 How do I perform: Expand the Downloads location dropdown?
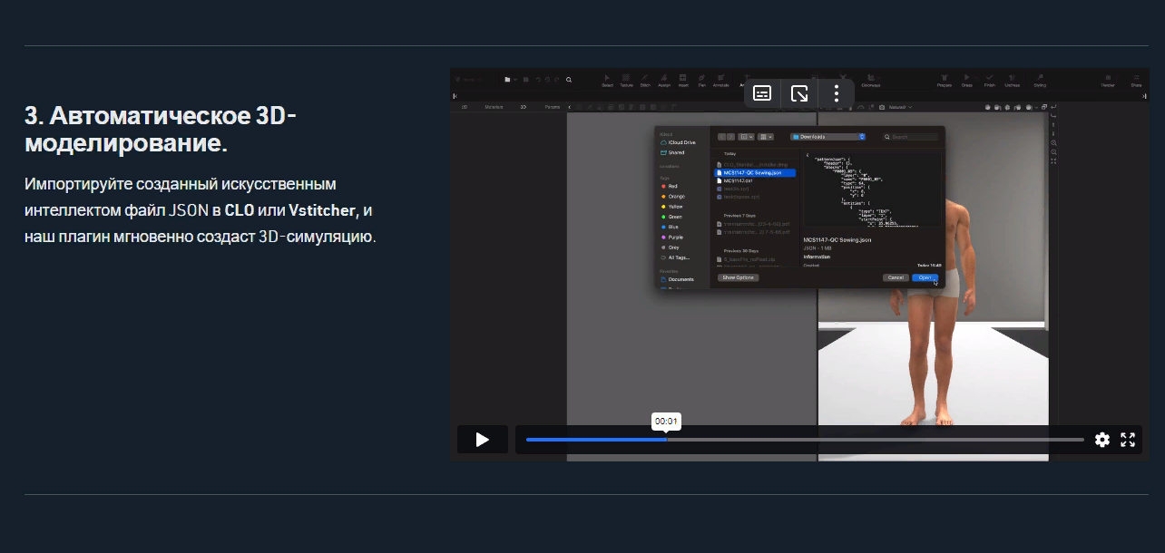click(x=827, y=137)
